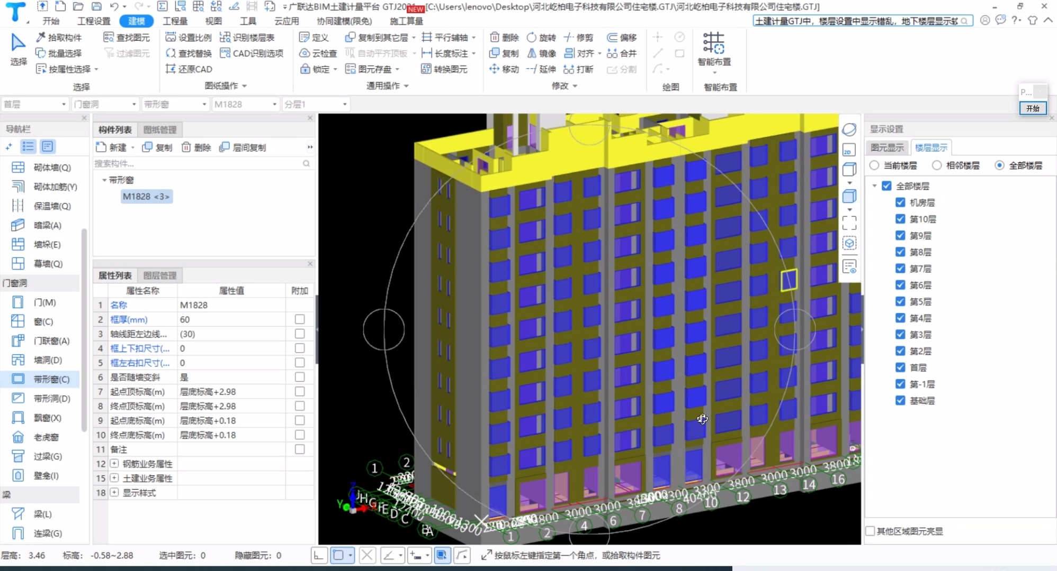Uncheck the 首层 floor checkbox

900,367
